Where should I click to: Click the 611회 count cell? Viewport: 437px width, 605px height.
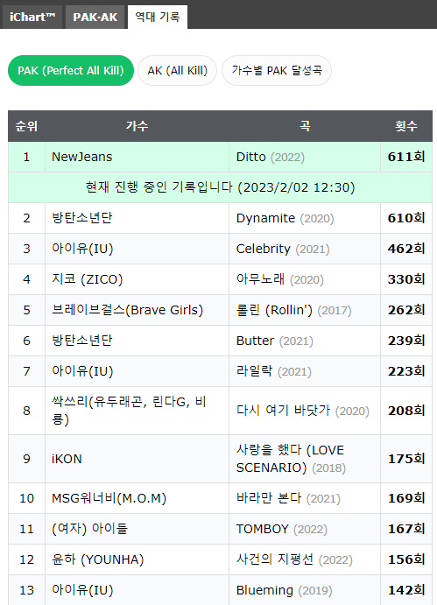point(406,157)
